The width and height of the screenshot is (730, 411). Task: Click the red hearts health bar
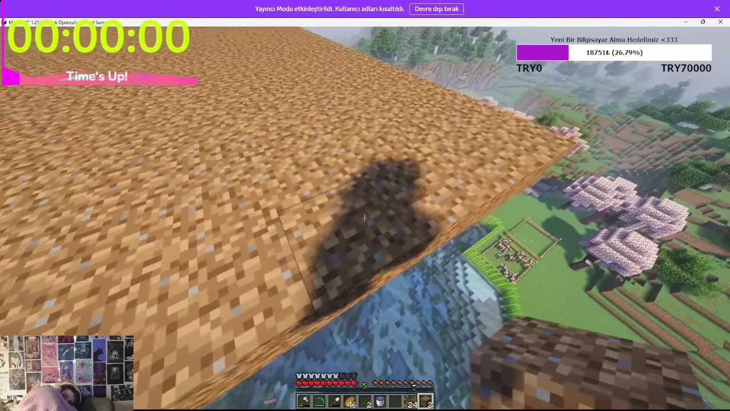[x=326, y=383]
